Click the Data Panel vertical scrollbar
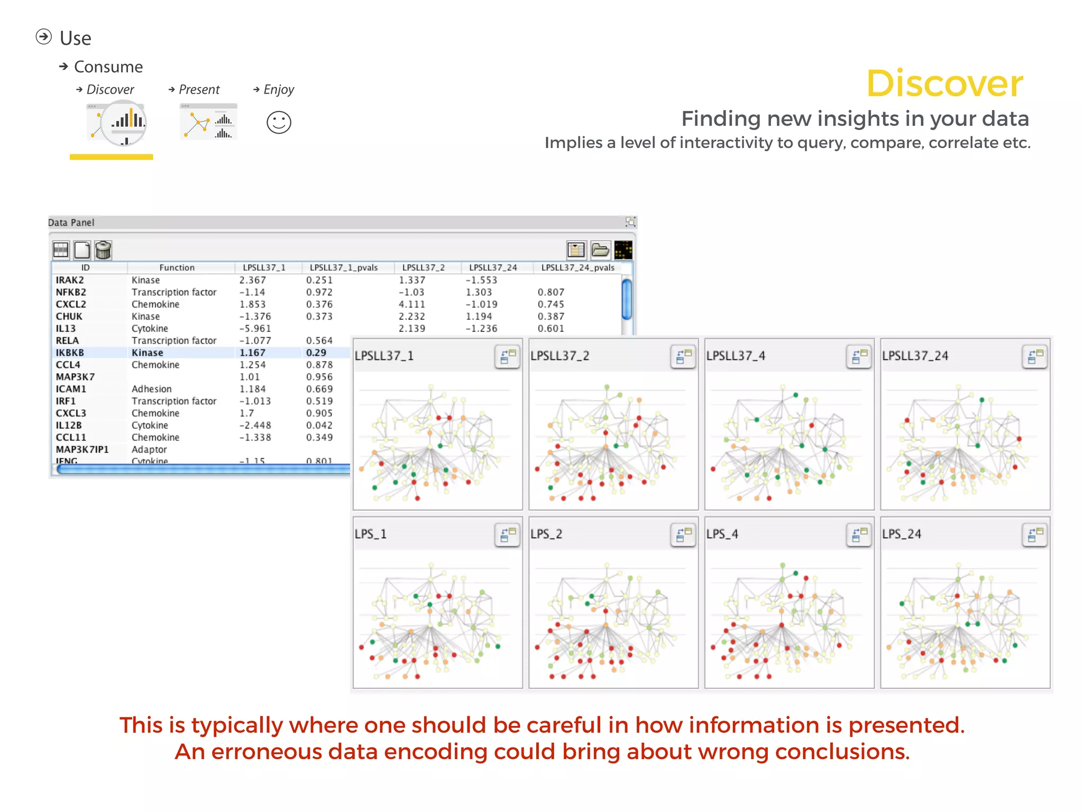 tap(627, 299)
